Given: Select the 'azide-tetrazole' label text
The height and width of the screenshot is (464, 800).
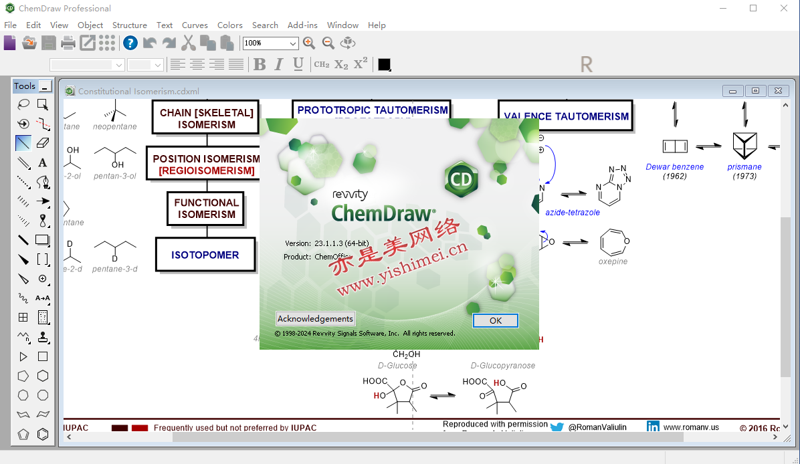Looking at the screenshot, I should [x=573, y=213].
